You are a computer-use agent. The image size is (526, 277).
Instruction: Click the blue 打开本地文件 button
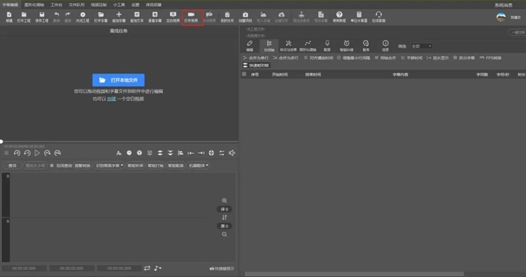(118, 79)
